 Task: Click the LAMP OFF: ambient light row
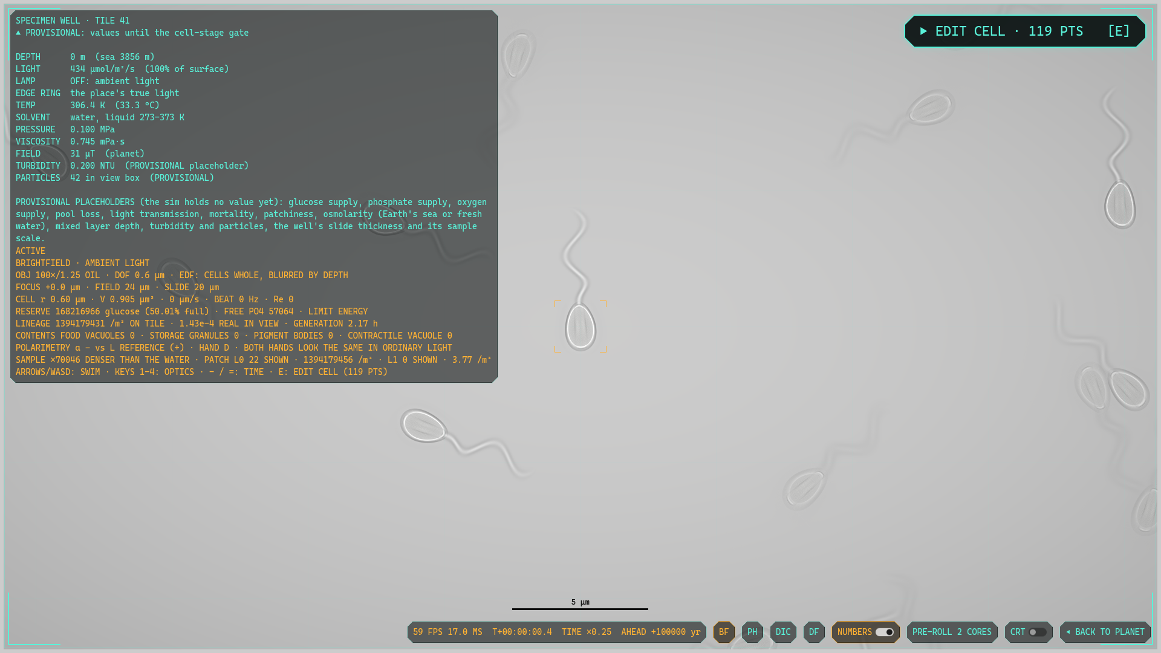(88, 81)
